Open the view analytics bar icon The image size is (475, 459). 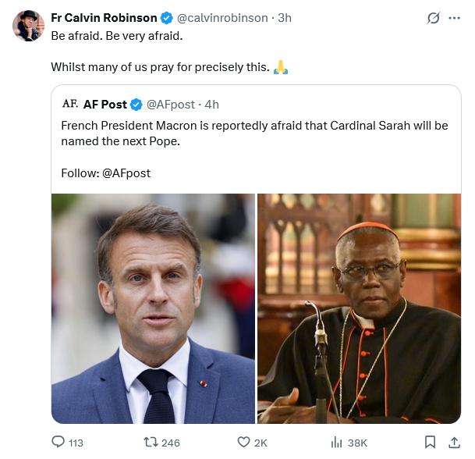tap(337, 442)
